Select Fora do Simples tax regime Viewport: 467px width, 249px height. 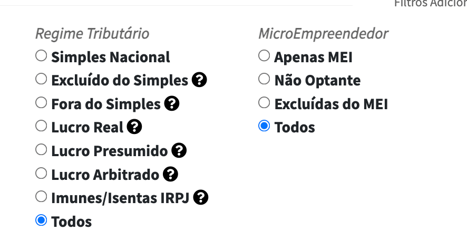coord(41,103)
